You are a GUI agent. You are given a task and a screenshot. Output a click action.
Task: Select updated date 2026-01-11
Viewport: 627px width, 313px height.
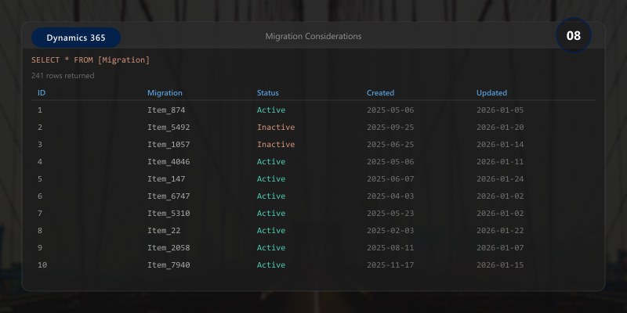[x=500, y=162]
